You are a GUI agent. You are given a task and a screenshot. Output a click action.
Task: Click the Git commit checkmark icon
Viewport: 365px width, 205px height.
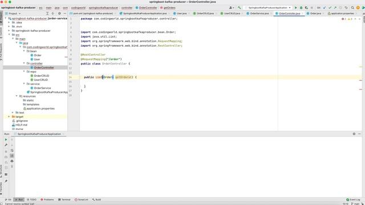point(330,7)
